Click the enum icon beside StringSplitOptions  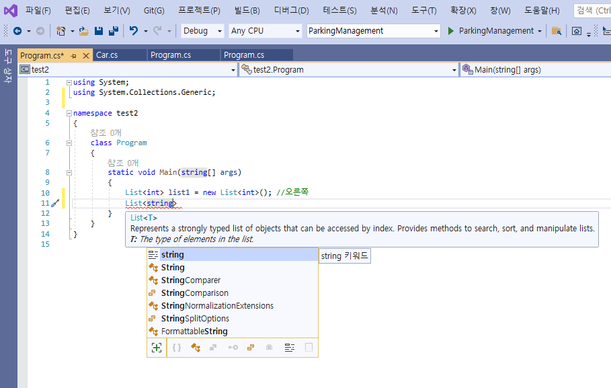pyautogui.click(x=153, y=319)
